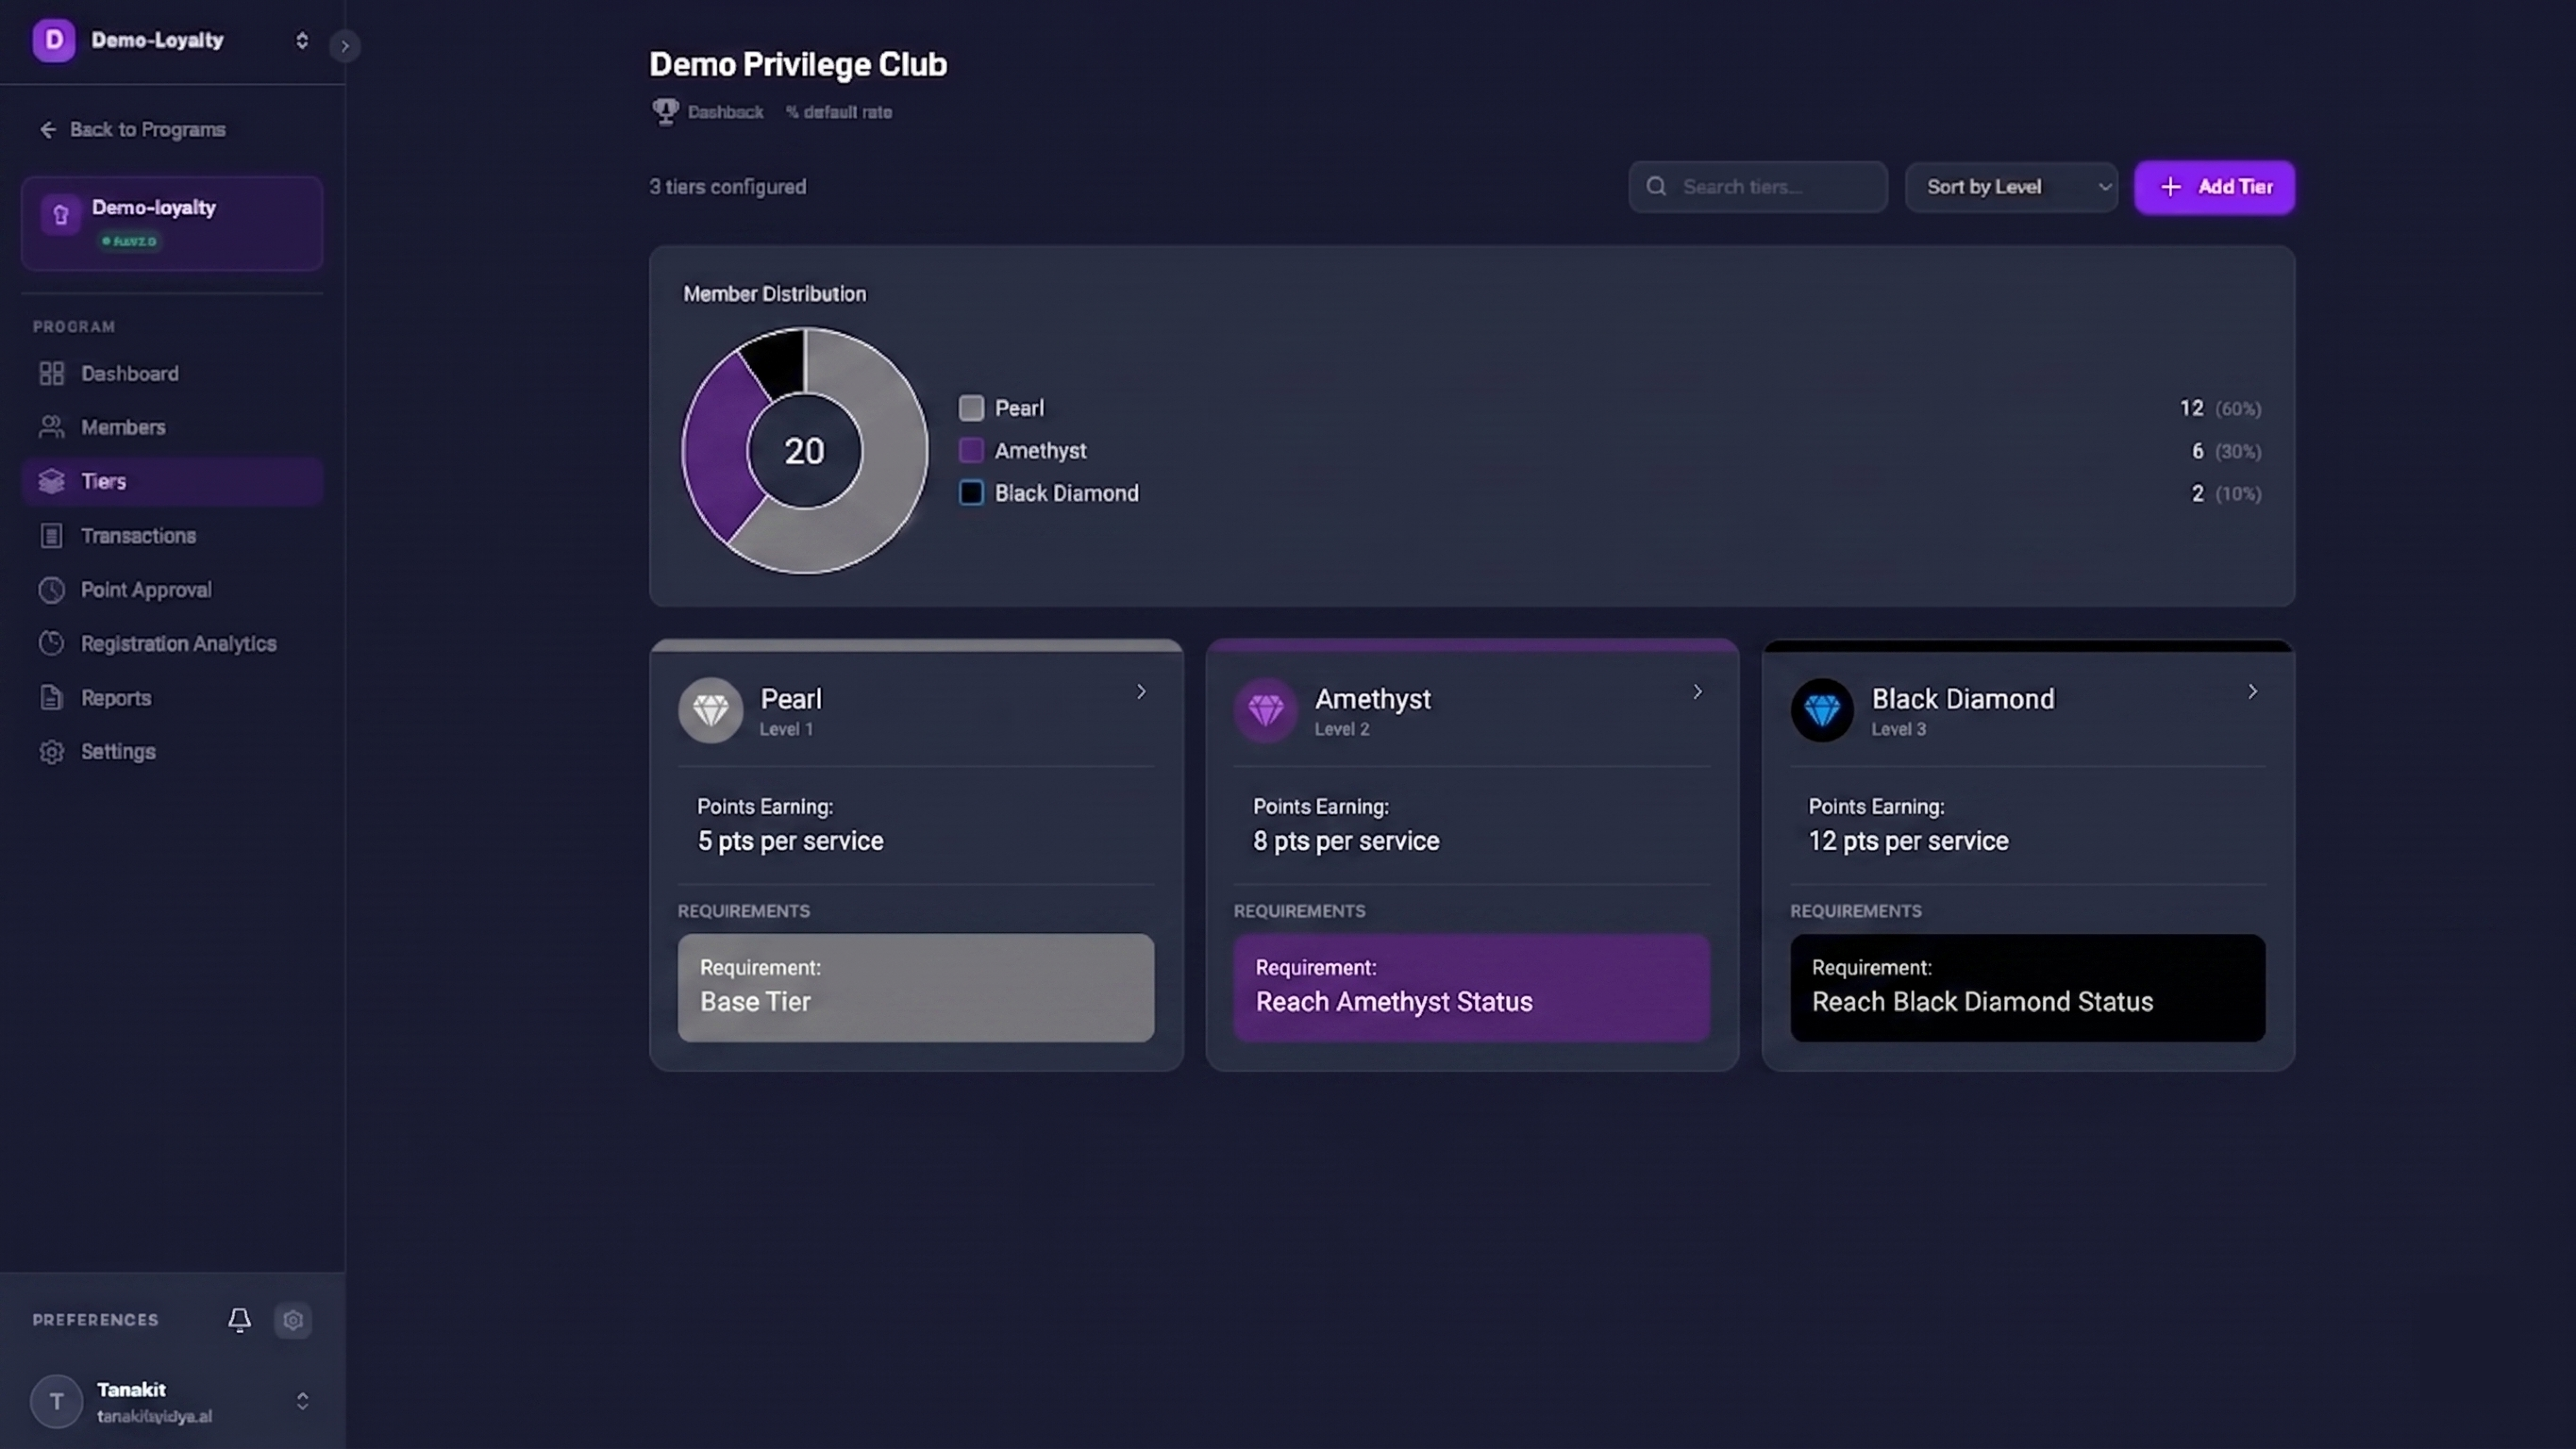
Task: Open program Settings page
Action: [172, 752]
